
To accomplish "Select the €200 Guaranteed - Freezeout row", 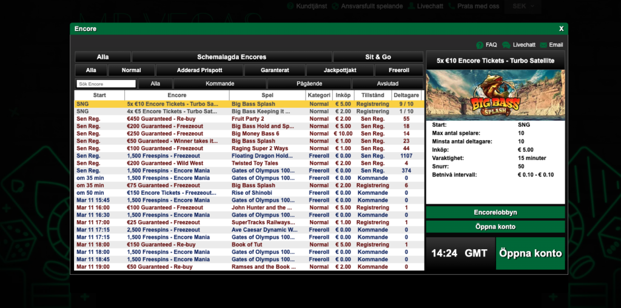I will click(249, 126).
